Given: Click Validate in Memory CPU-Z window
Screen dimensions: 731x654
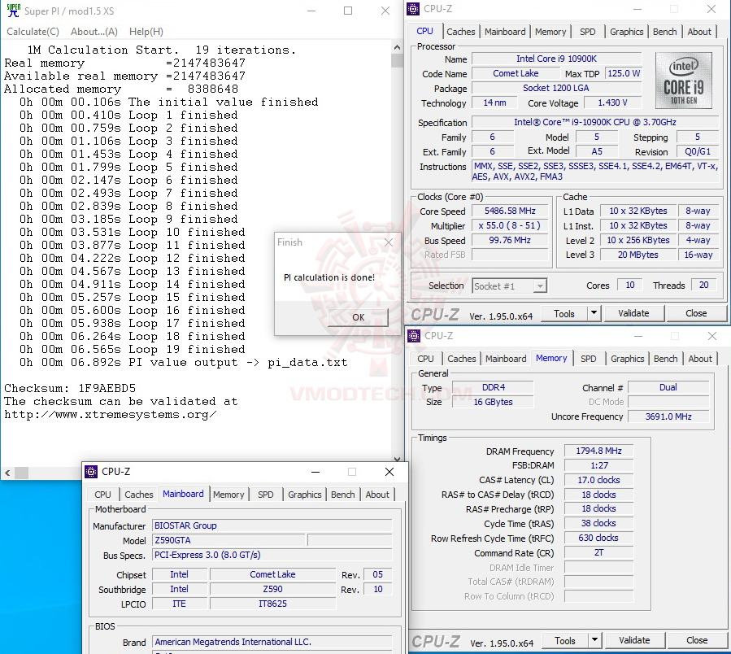Looking at the screenshot, I should click(634, 640).
